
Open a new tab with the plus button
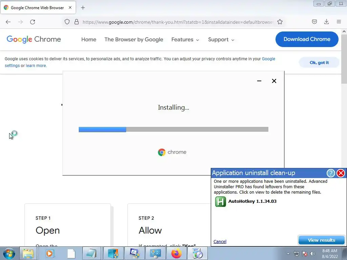(83, 8)
